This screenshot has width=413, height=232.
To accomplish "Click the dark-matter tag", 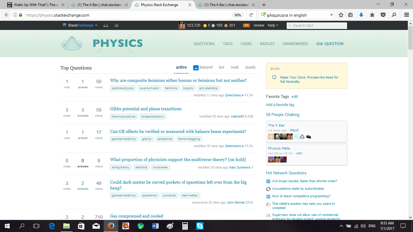I will 190,195.
